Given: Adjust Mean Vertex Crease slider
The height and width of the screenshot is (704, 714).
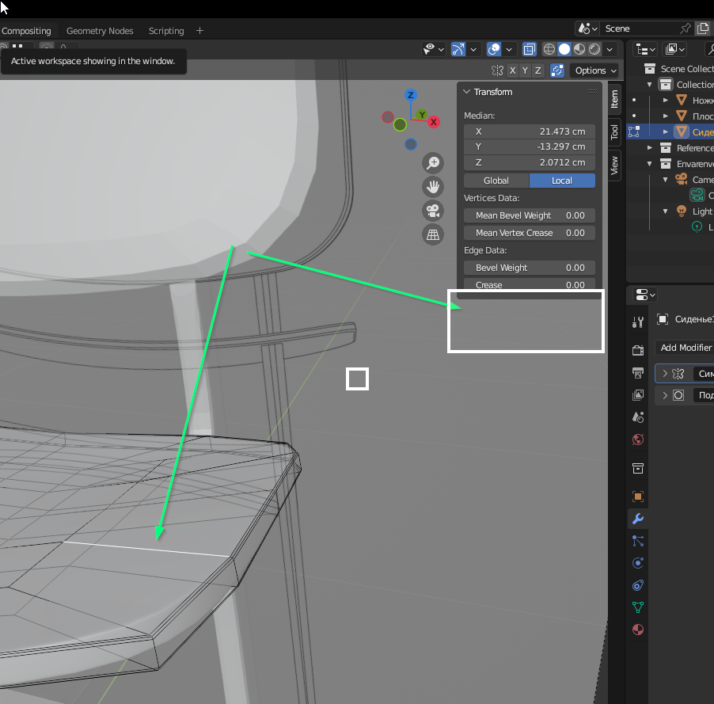Looking at the screenshot, I should coord(529,233).
